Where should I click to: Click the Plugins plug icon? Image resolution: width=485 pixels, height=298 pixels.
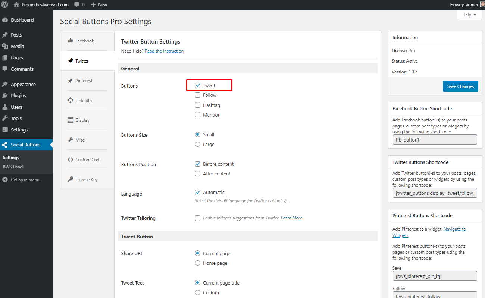pyautogui.click(x=5, y=96)
